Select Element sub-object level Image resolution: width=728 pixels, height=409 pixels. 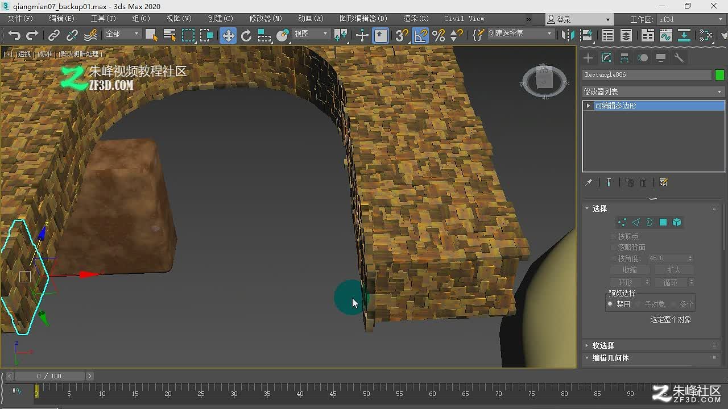677,222
